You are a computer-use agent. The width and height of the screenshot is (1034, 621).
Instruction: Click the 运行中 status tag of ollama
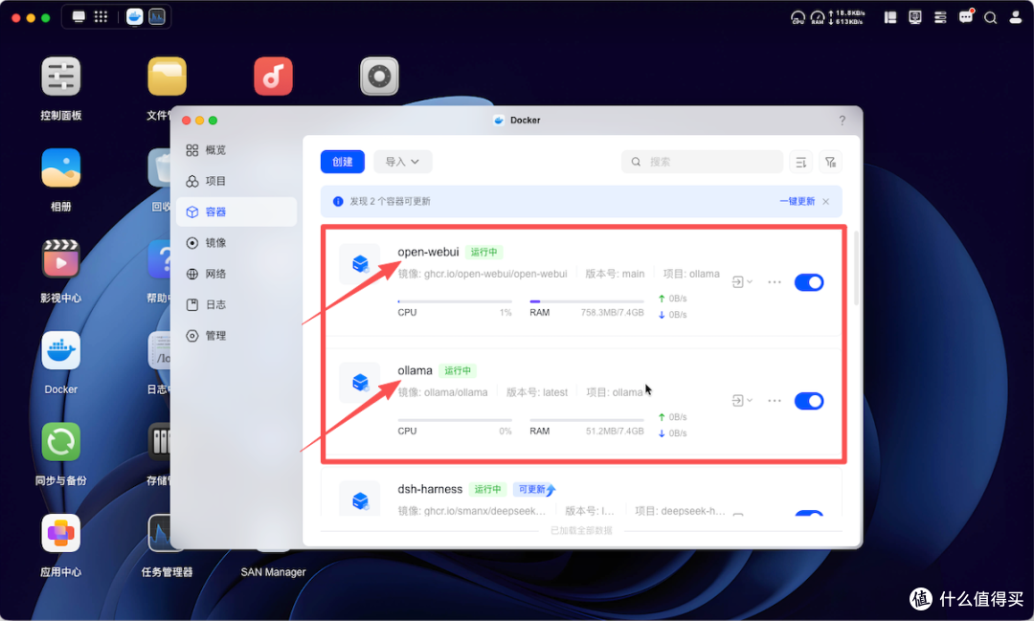pyautogui.click(x=458, y=370)
